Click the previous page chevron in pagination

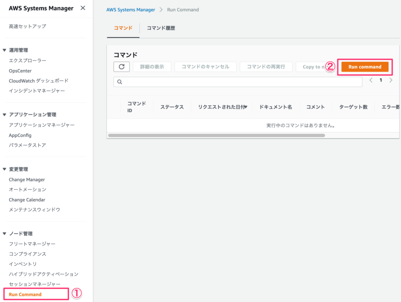pyautogui.click(x=371, y=80)
